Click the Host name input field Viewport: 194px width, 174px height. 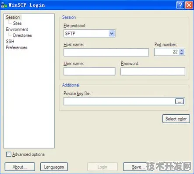[106, 52]
